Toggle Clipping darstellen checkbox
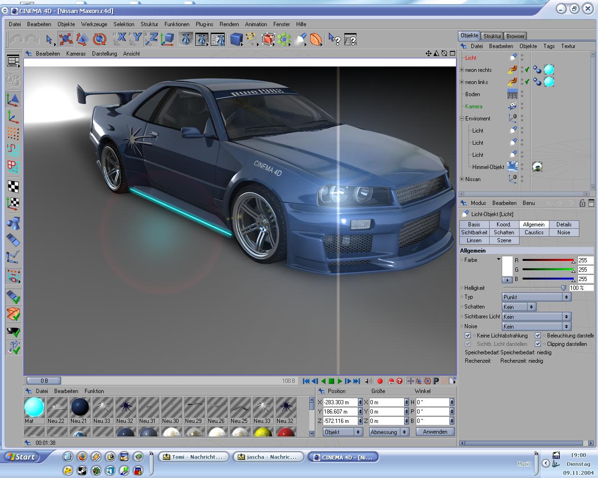 (538, 344)
